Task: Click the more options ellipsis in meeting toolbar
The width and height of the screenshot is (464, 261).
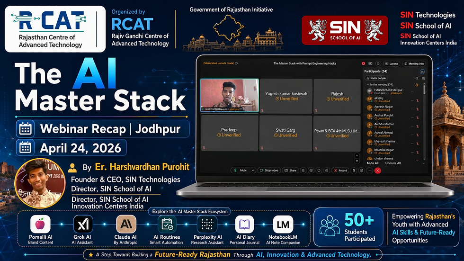Action: [370, 171]
